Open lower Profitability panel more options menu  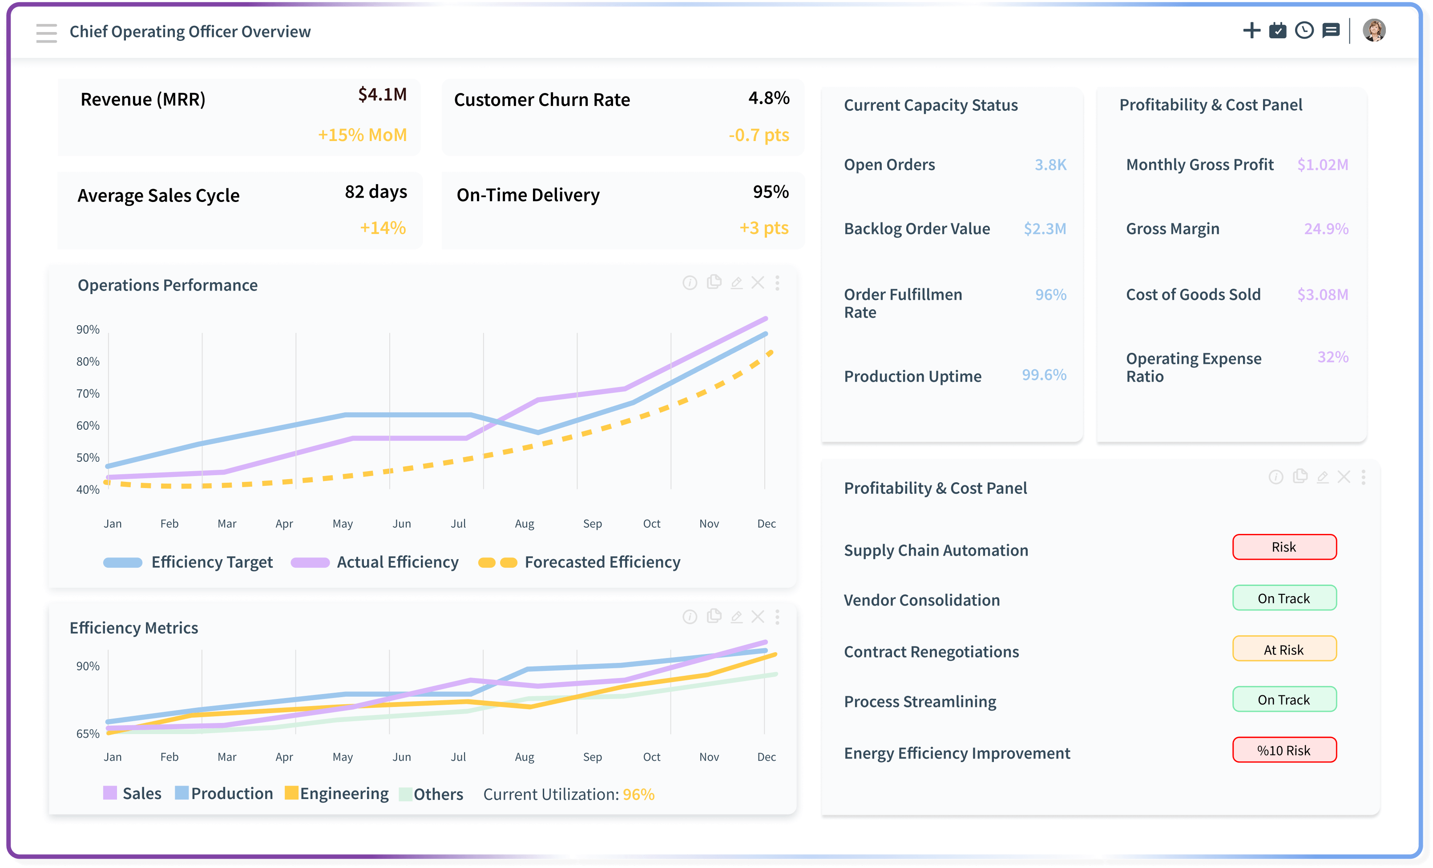pos(1363,478)
